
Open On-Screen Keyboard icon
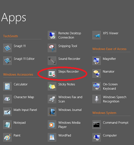(97, 86)
